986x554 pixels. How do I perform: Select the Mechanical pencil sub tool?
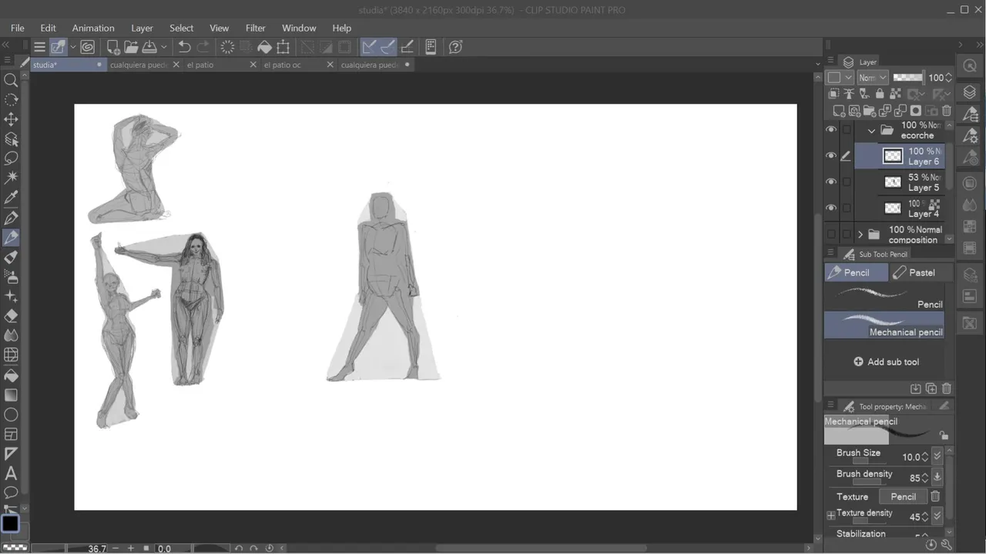click(884, 325)
